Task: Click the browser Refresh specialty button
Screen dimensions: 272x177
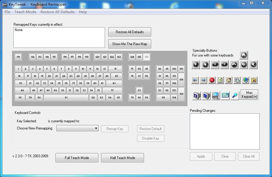Action: tap(220, 80)
